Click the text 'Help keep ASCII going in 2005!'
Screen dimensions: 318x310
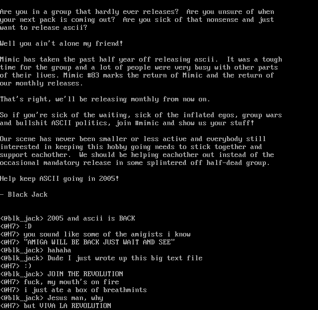pyautogui.click(x=60, y=179)
